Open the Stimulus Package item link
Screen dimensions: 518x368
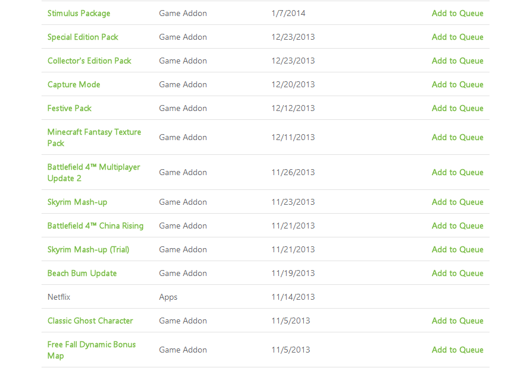79,13
